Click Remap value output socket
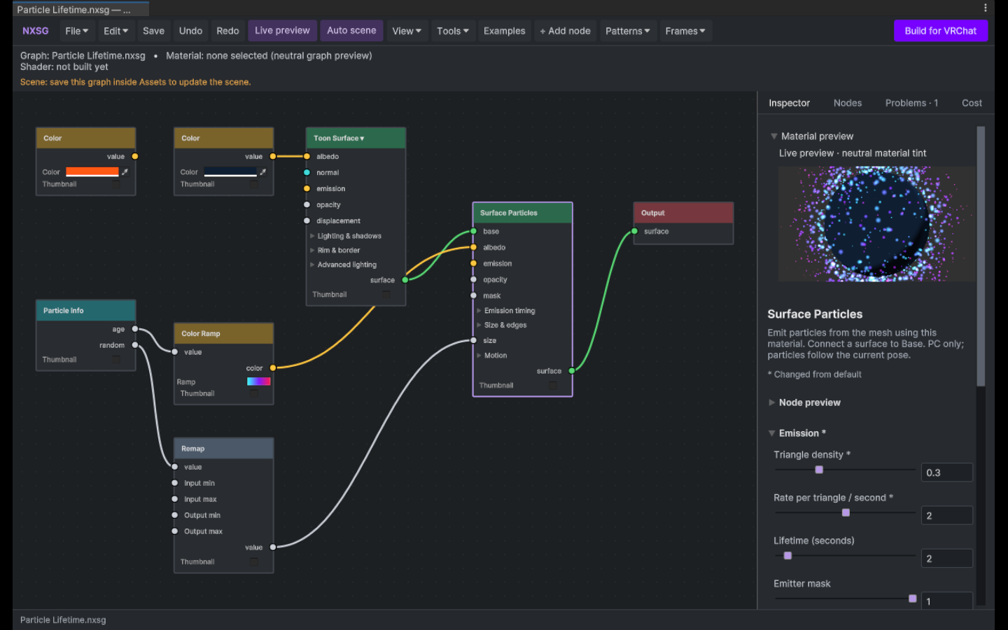This screenshot has width=1008, height=630. [x=273, y=547]
